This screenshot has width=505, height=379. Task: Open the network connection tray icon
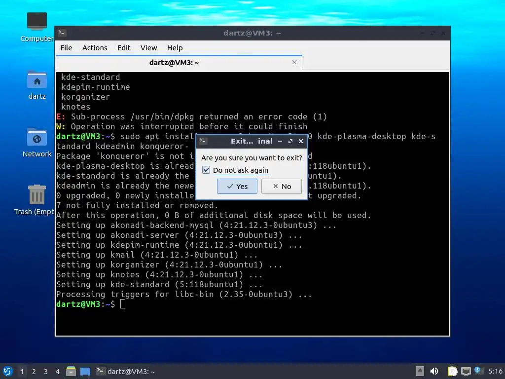point(466,371)
